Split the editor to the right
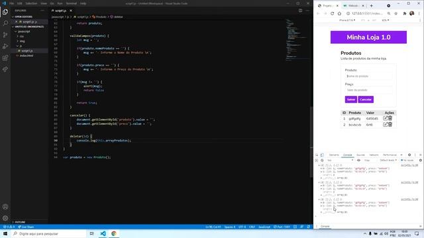The width and height of the screenshot is (424, 238). (300, 11)
